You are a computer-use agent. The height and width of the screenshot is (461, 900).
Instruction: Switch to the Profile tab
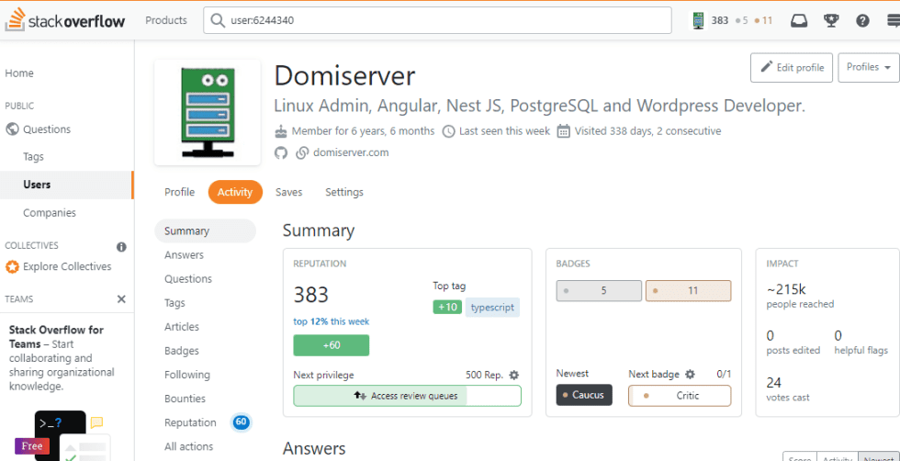179,192
